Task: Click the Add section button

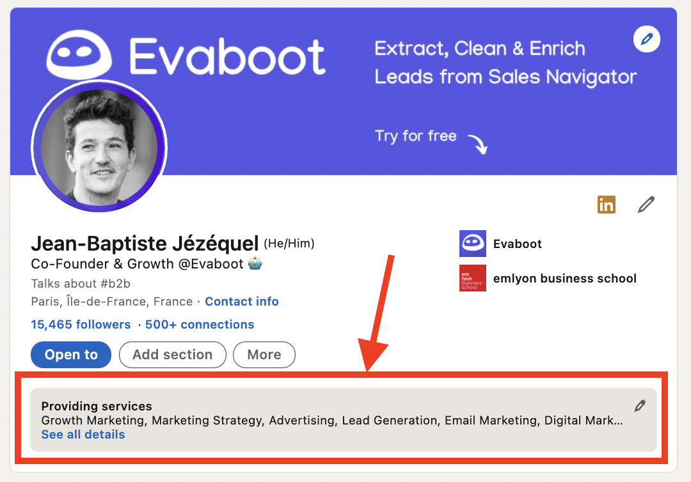Action: click(x=173, y=355)
